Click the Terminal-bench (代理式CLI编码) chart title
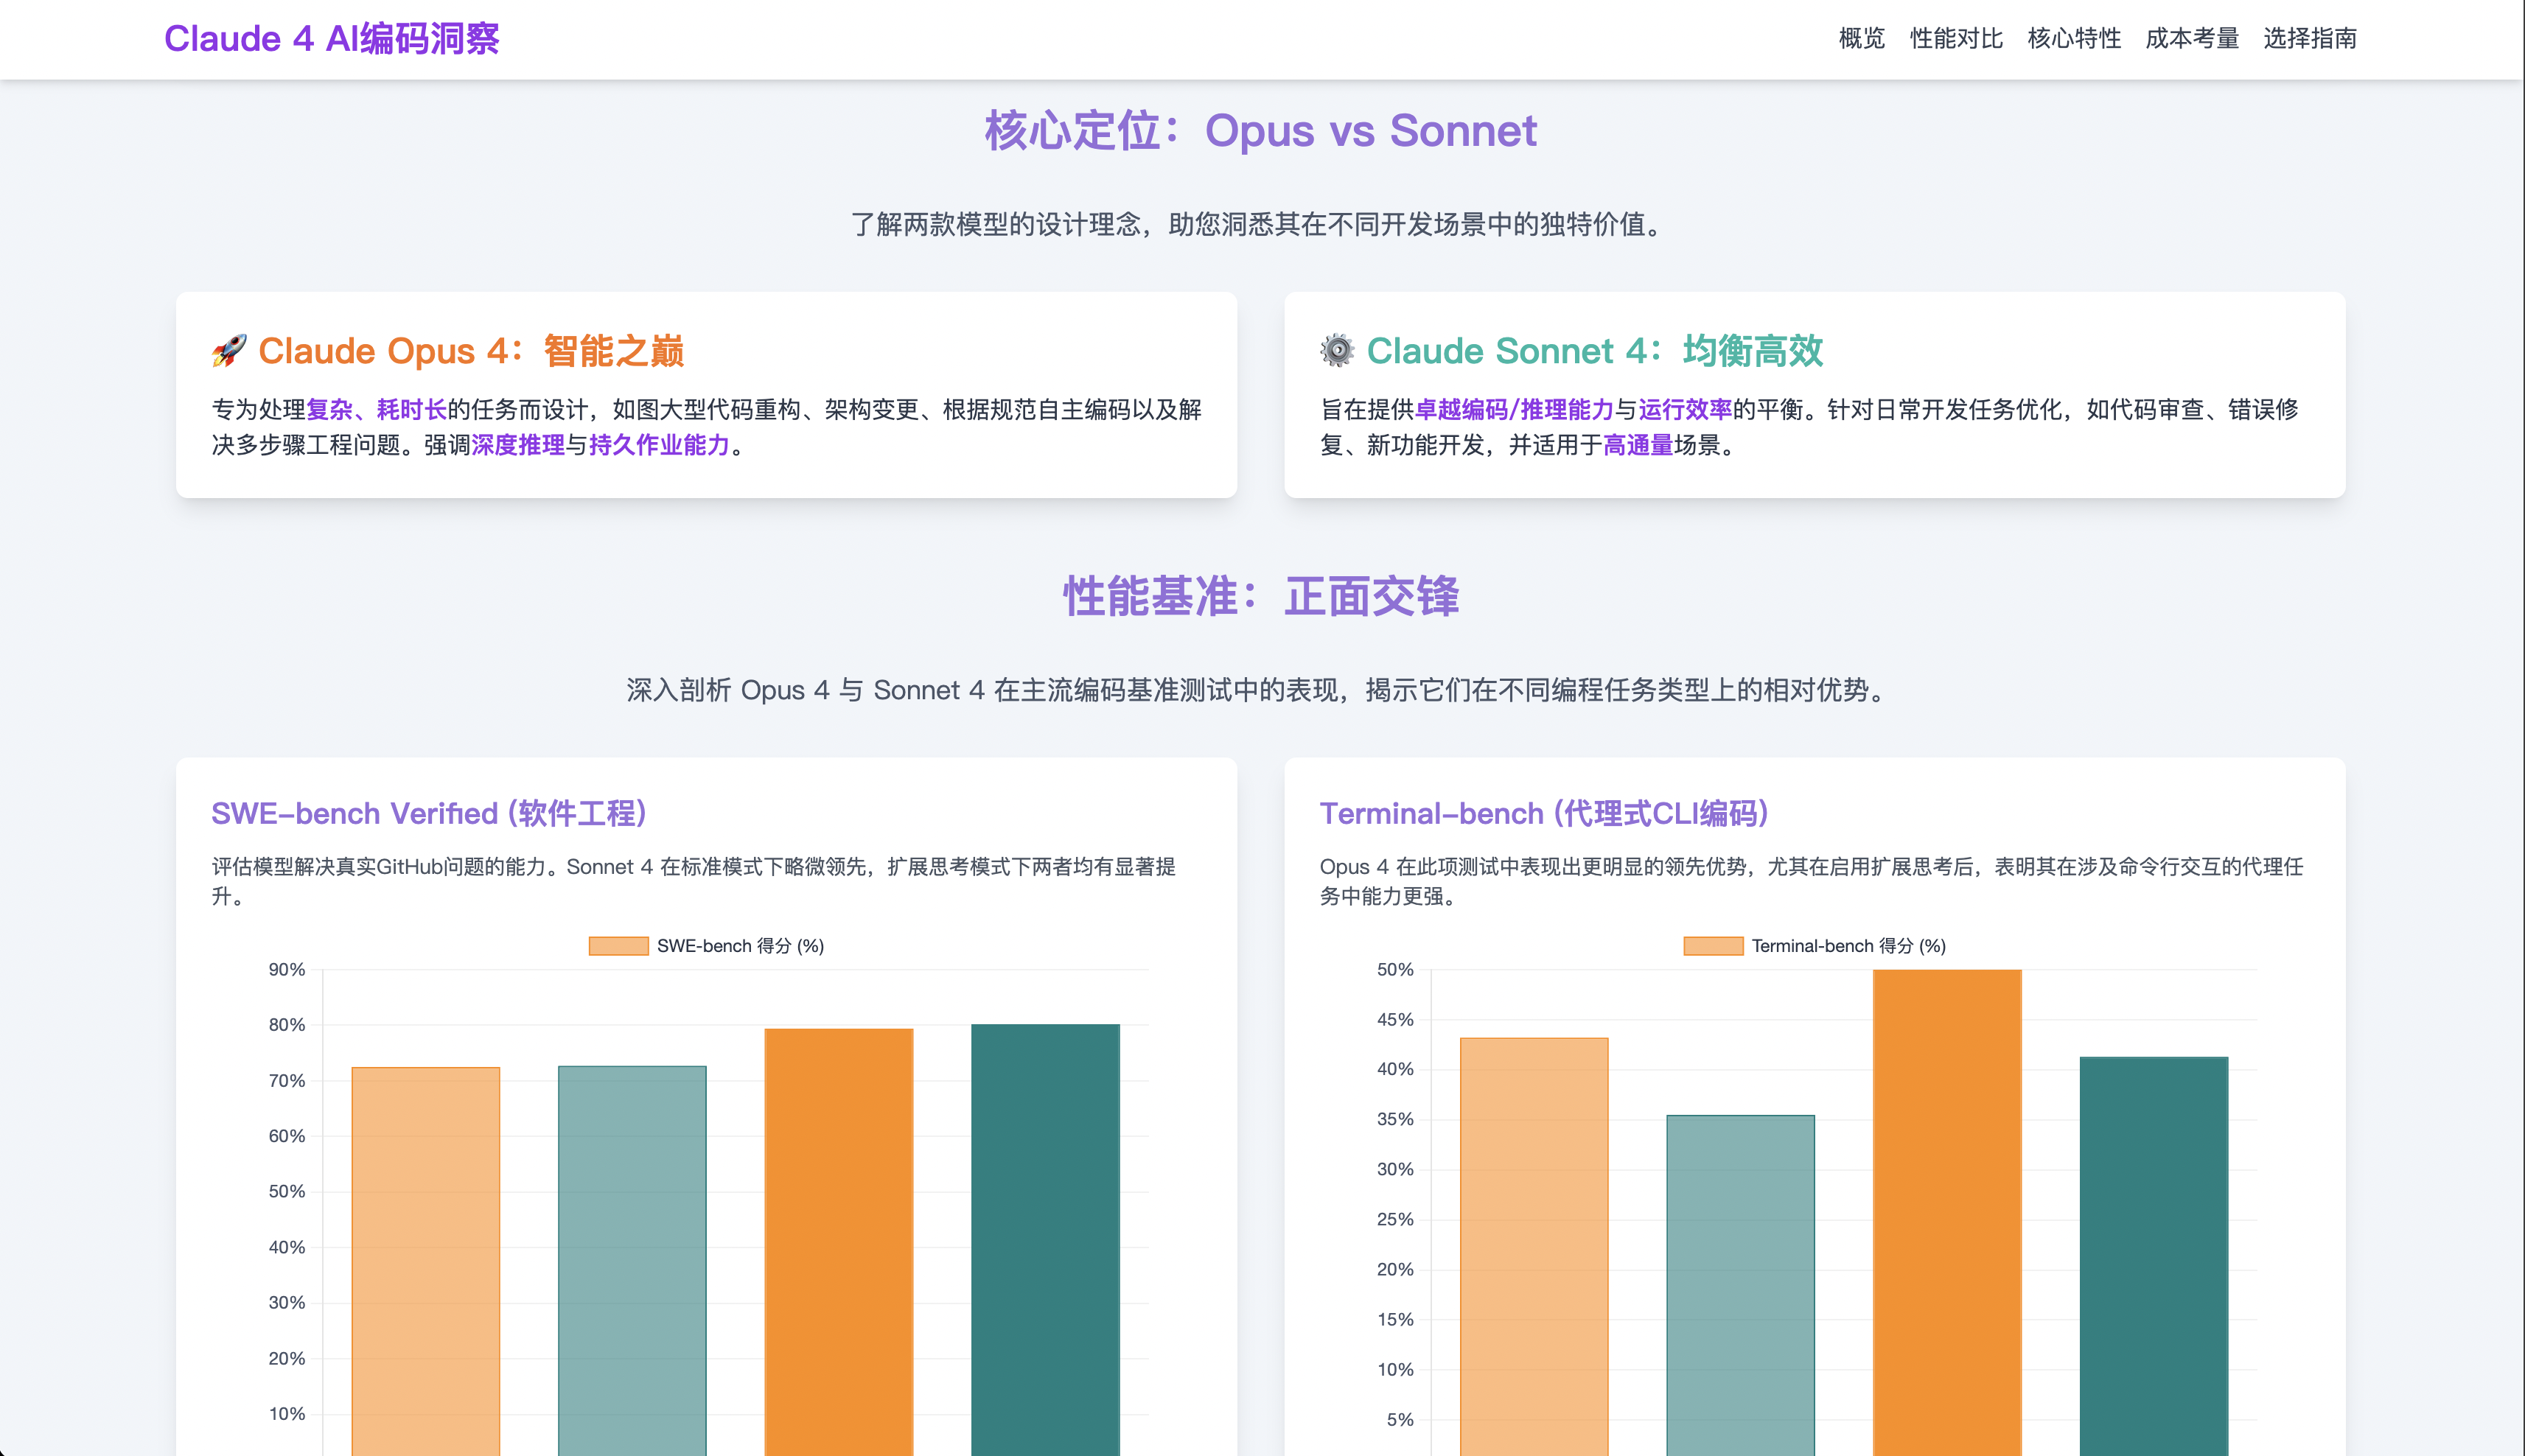2525x1456 pixels. pos(1544,813)
